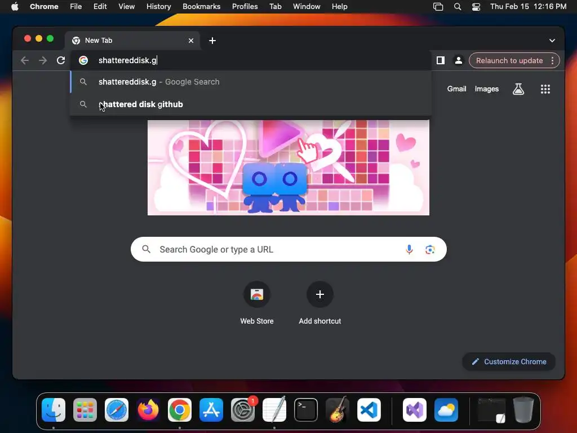Click Relaunch to update button

click(509, 60)
